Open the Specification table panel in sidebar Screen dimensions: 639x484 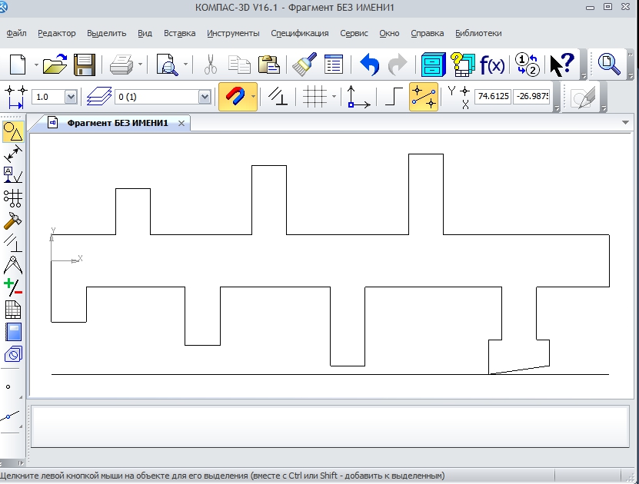click(x=13, y=310)
